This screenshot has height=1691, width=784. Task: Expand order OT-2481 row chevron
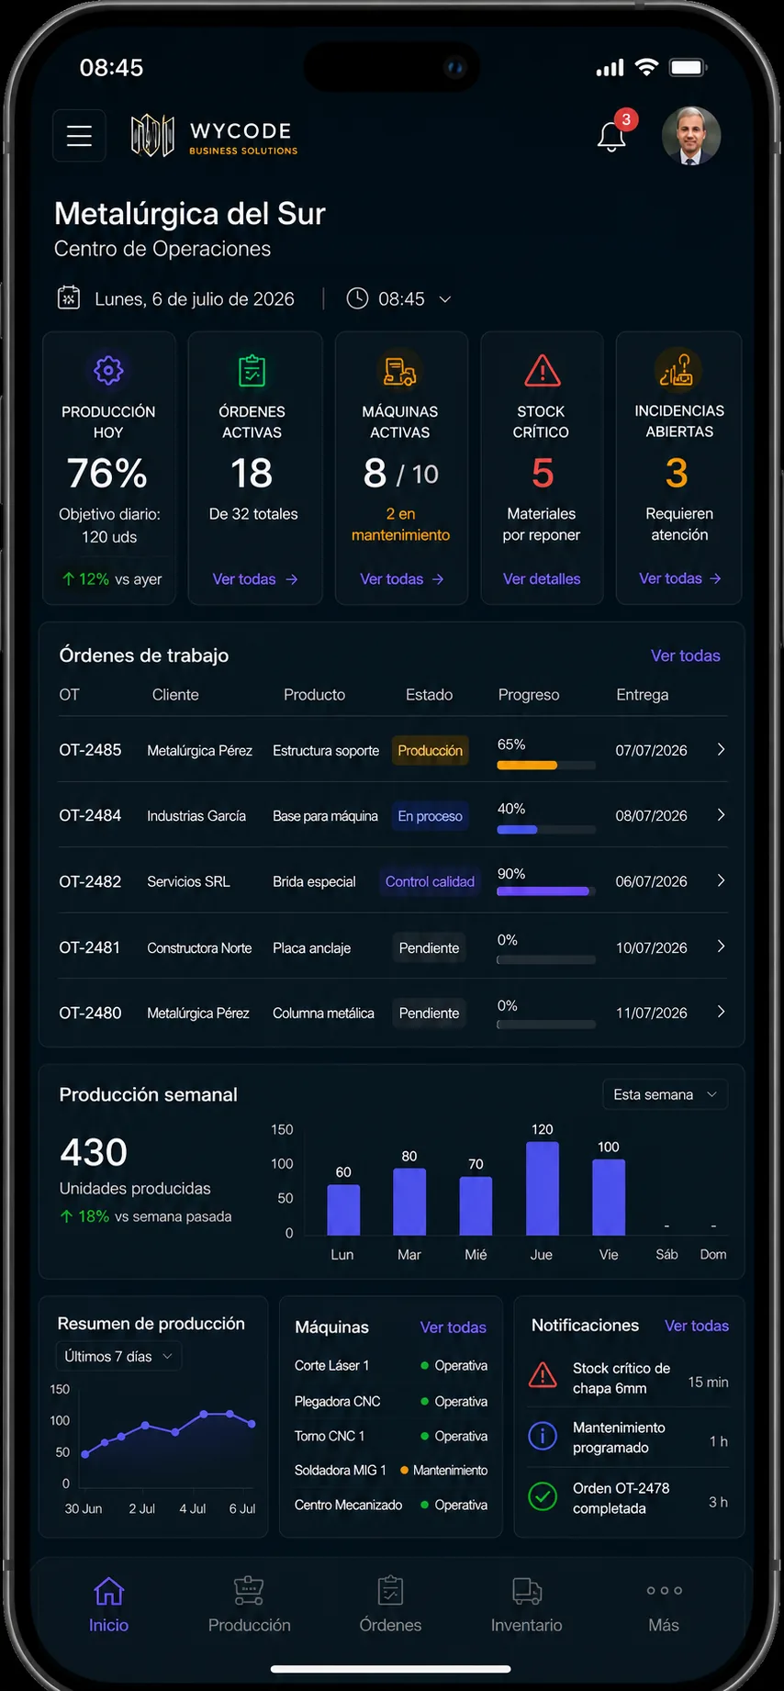coord(721,946)
